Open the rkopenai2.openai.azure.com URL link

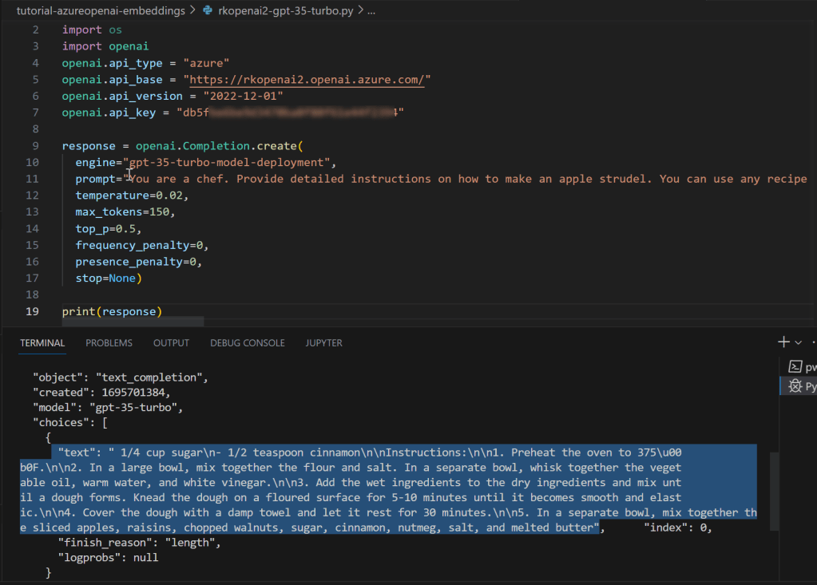point(307,80)
